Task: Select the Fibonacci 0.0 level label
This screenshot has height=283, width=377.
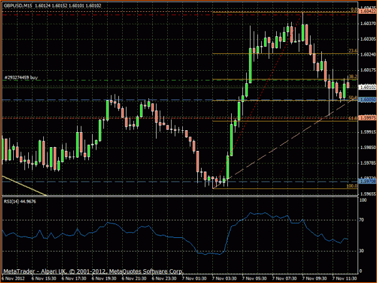Action: pyautogui.click(x=354, y=9)
